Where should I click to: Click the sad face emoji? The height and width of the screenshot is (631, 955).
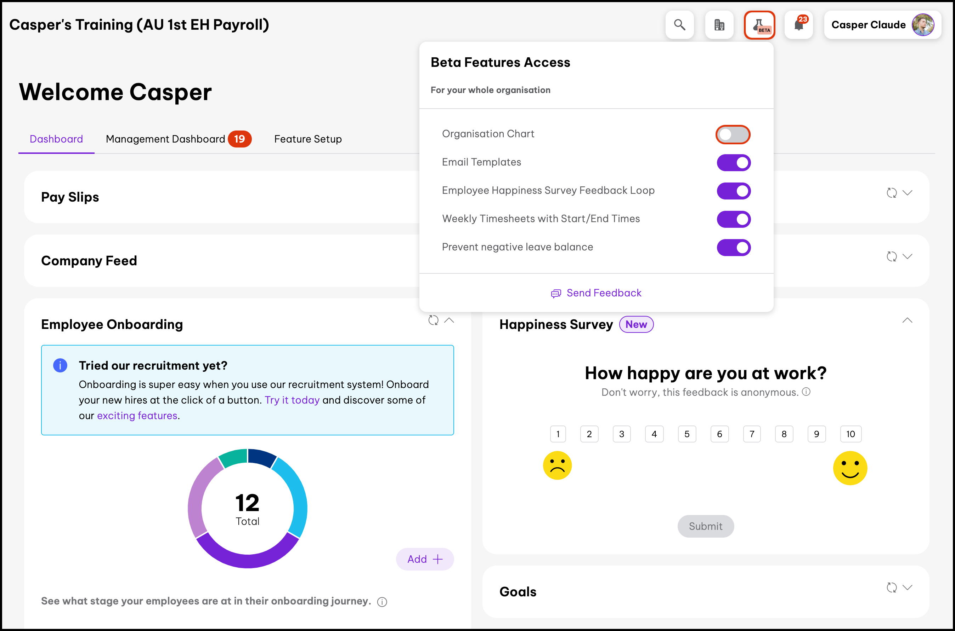pos(557,465)
